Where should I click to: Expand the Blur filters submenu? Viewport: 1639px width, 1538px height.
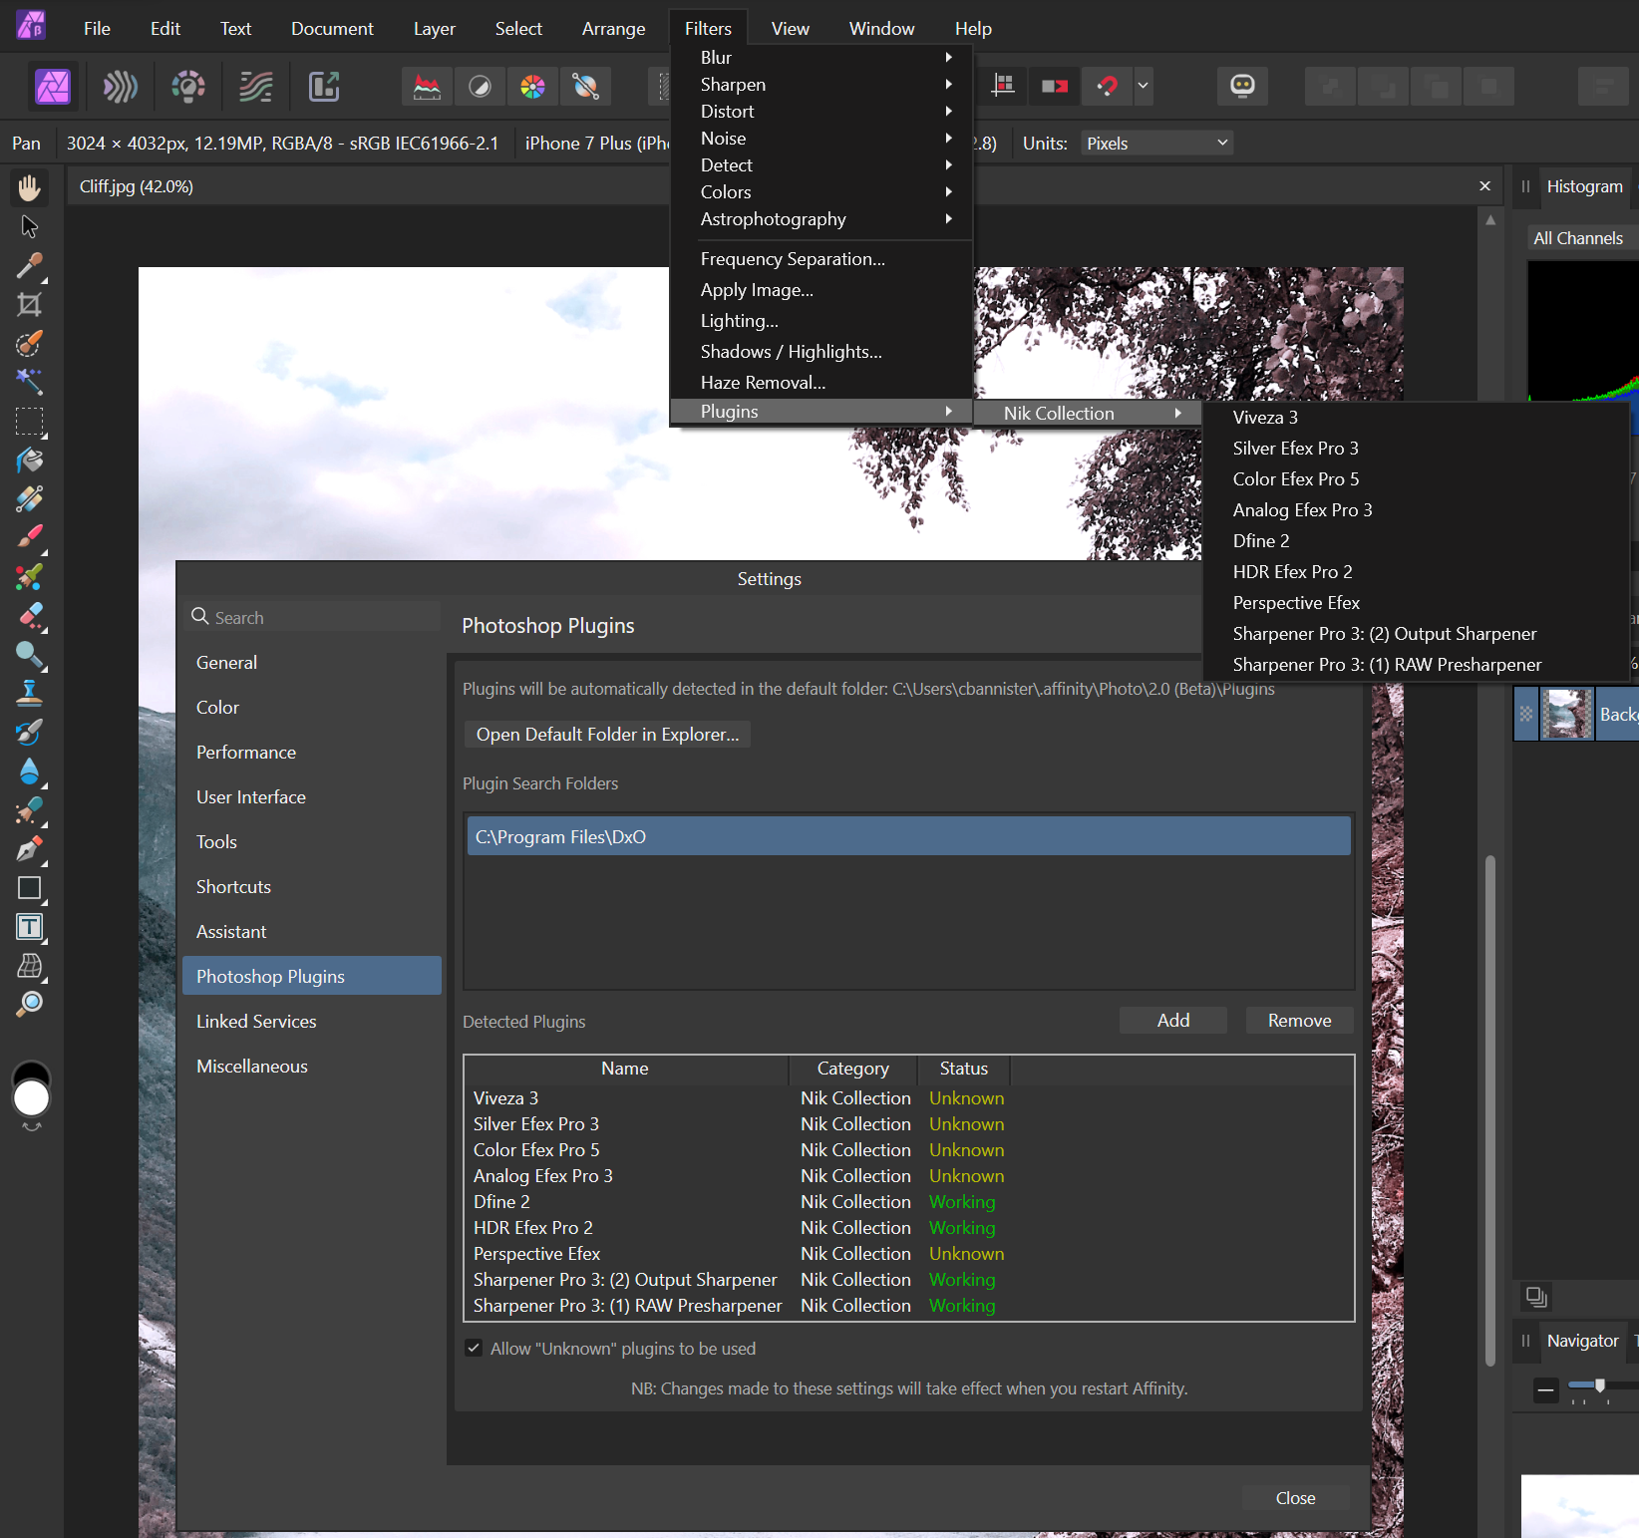coord(821,58)
